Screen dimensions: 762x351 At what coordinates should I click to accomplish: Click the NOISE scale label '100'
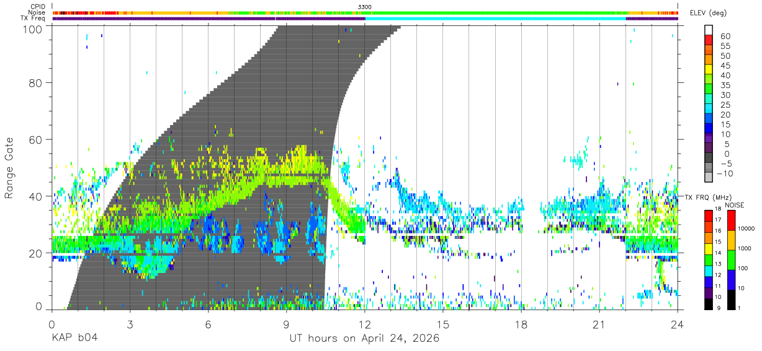(x=743, y=269)
